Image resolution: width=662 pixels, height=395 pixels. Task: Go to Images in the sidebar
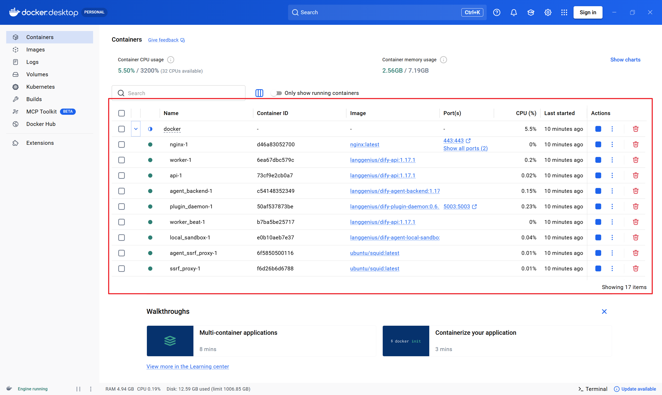(49, 50)
